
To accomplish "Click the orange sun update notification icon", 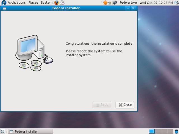I will click(105, 3).
